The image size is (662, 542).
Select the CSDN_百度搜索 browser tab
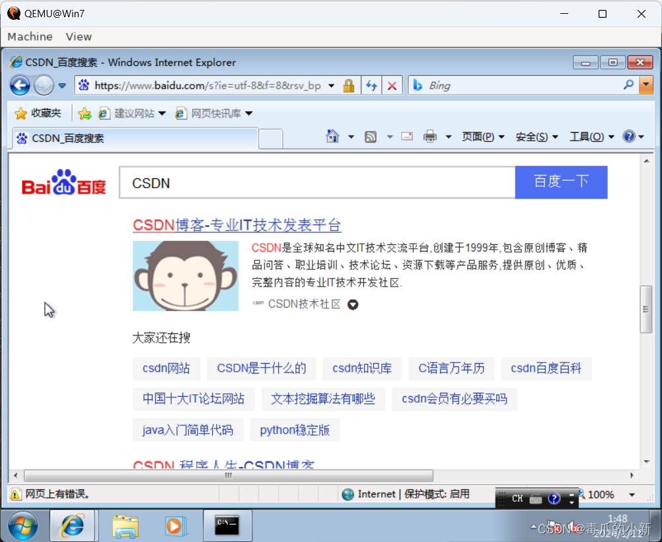pyautogui.click(x=135, y=139)
